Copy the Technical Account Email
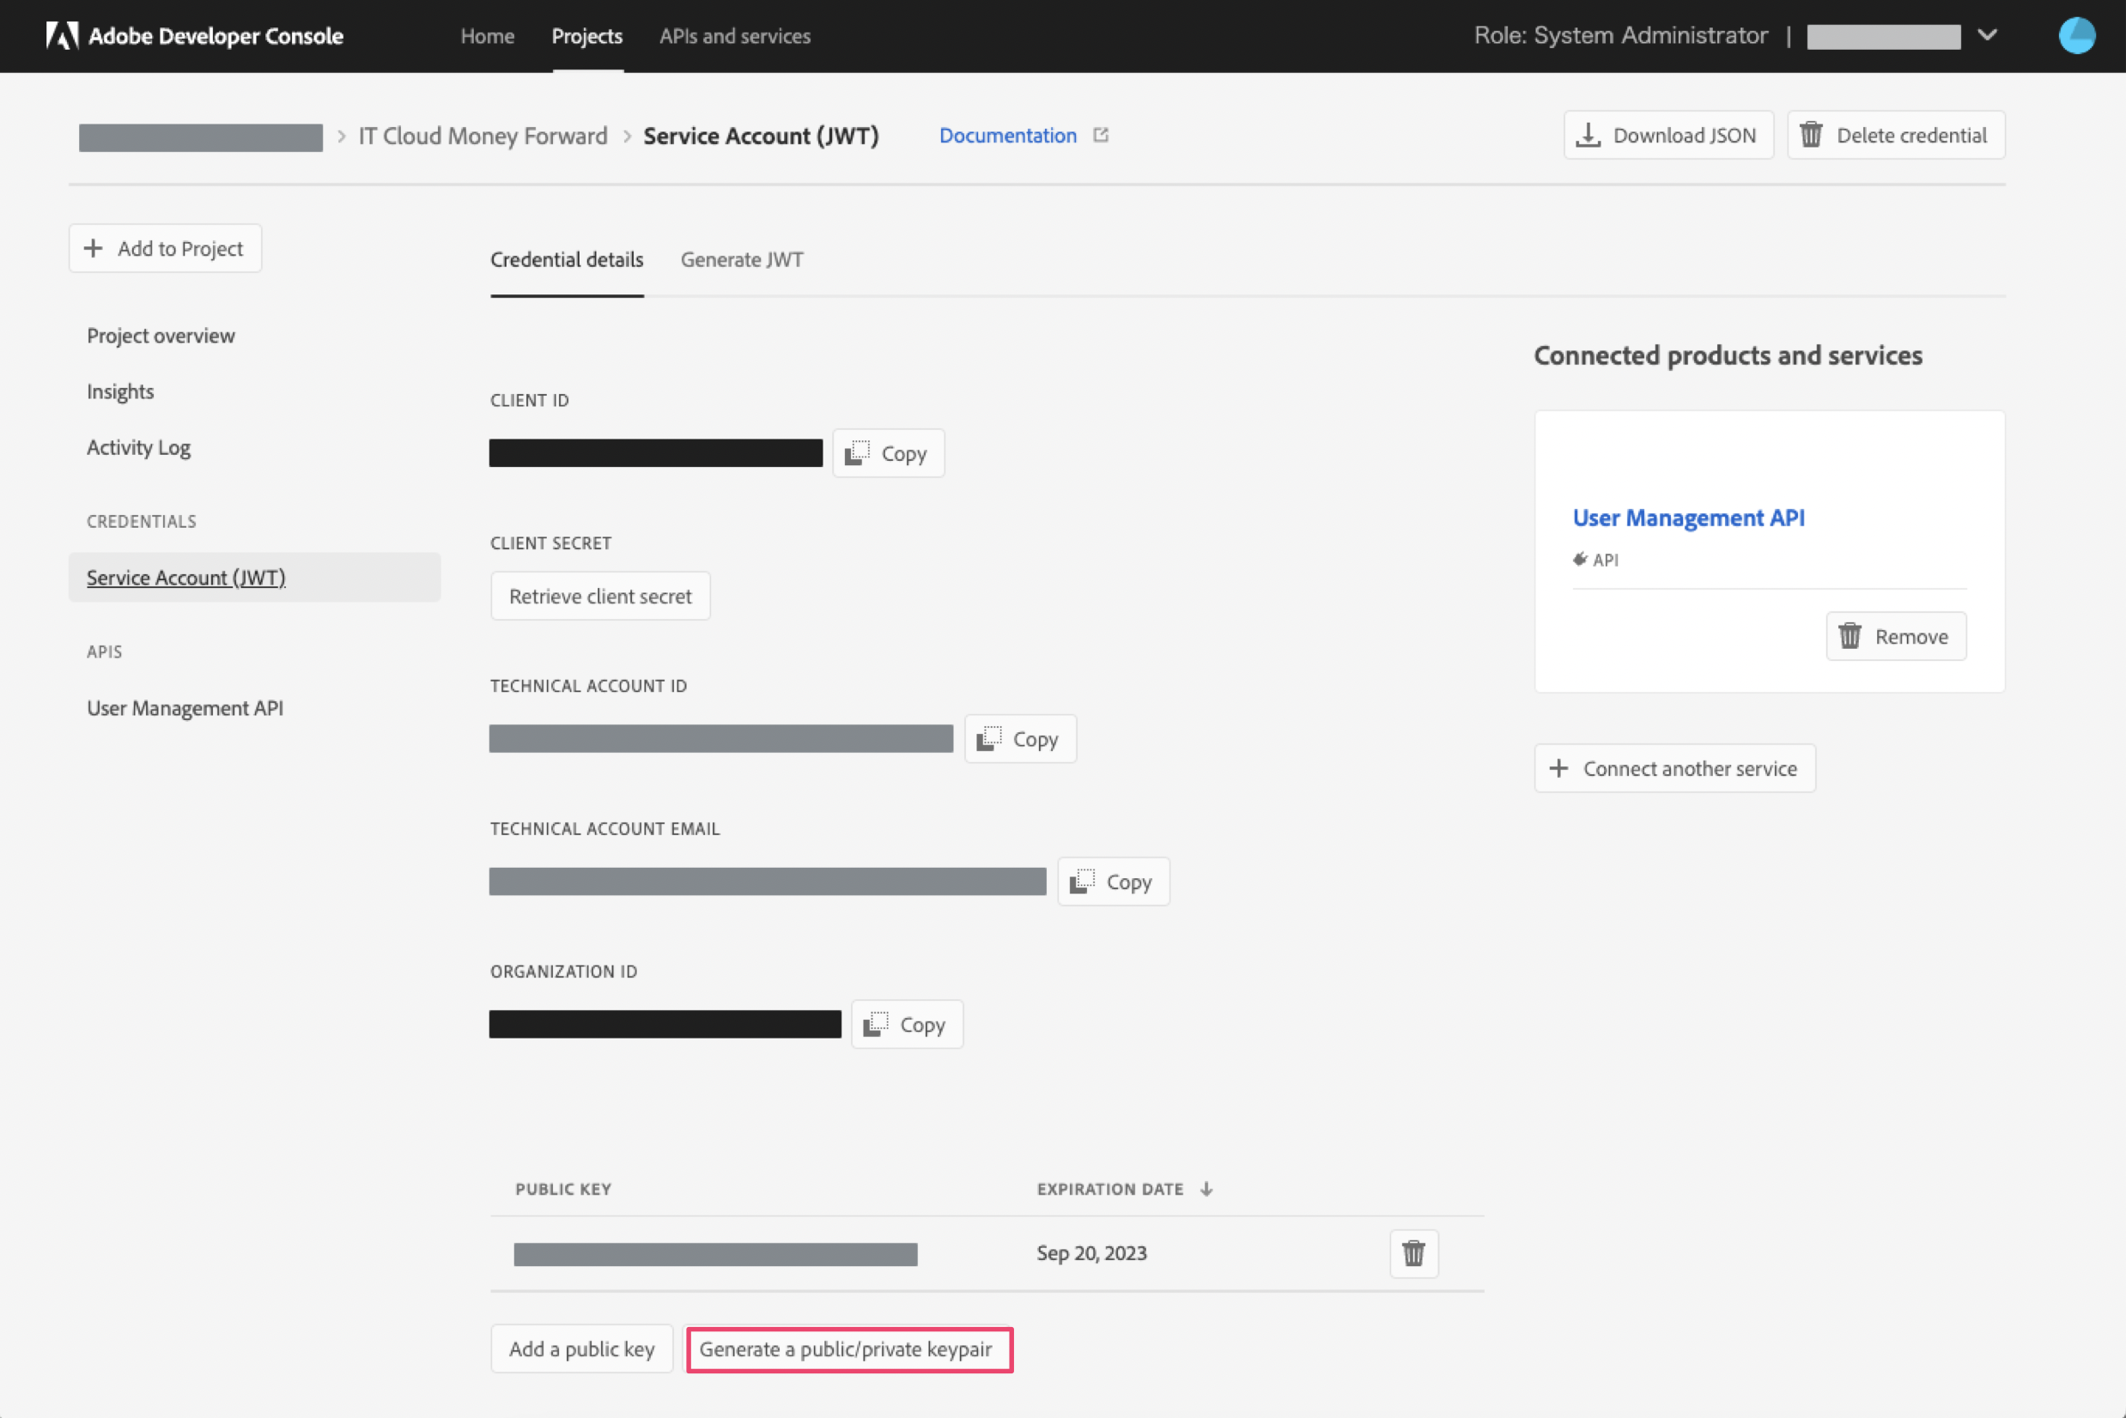The image size is (2126, 1418). (1113, 882)
